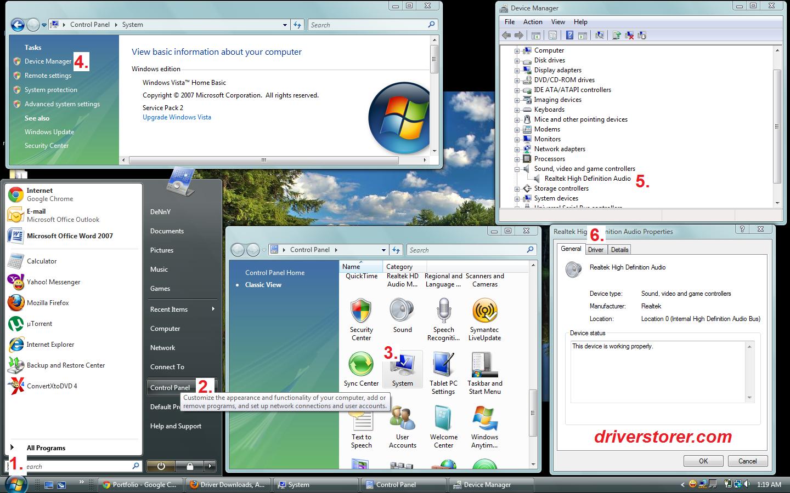790x493 pixels.
Task: Click the Device Manager link in Tasks
Action: coord(48,61)
